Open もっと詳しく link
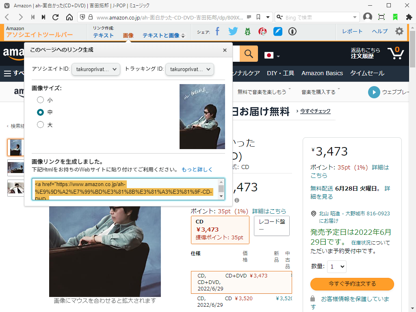The image size is (416, 312). click(x=197, y=169)
